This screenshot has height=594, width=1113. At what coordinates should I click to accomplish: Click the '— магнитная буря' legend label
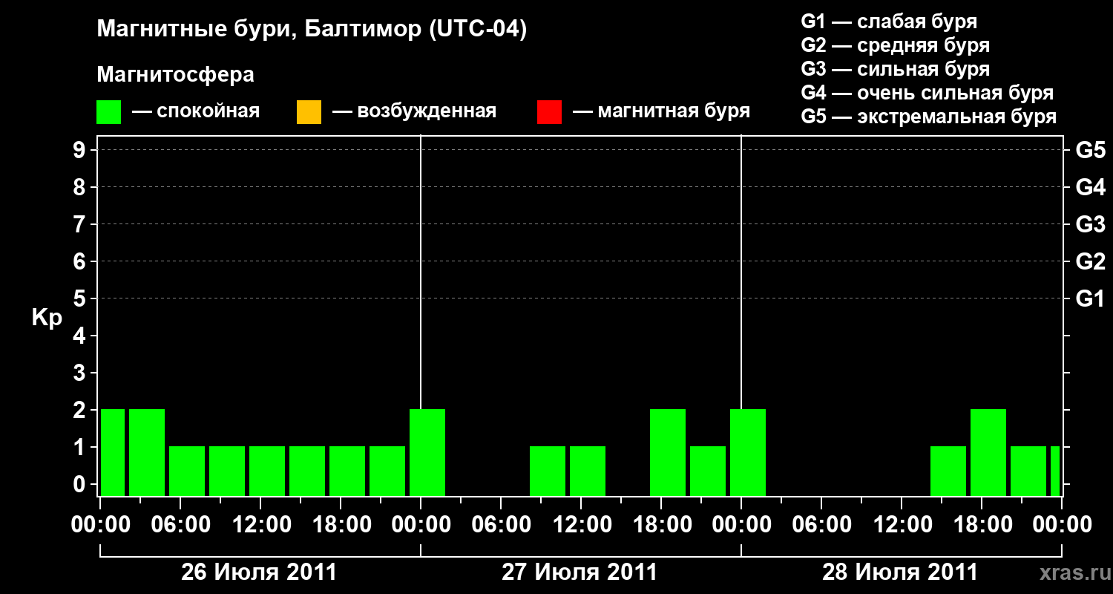pos(661,111)
